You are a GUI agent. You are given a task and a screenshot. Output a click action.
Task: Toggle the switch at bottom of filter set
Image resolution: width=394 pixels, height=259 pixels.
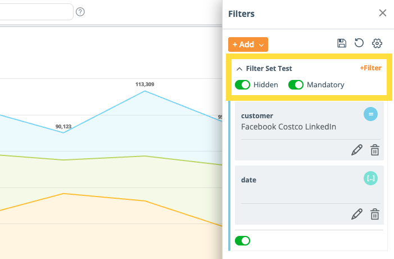click(x=242, y=240)
